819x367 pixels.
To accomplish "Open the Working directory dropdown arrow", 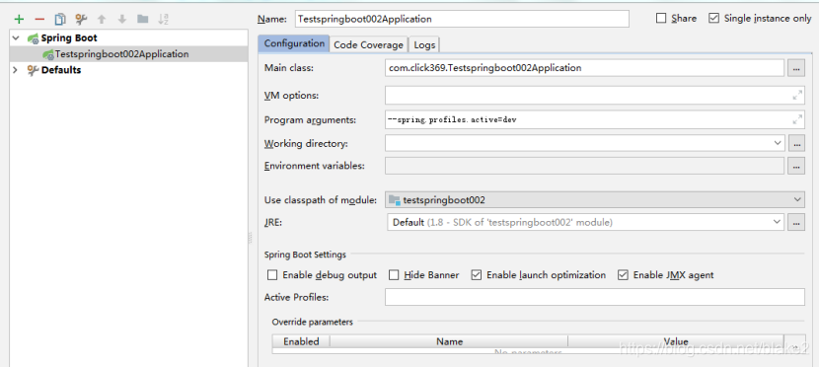I will click(x=779, y=142).
